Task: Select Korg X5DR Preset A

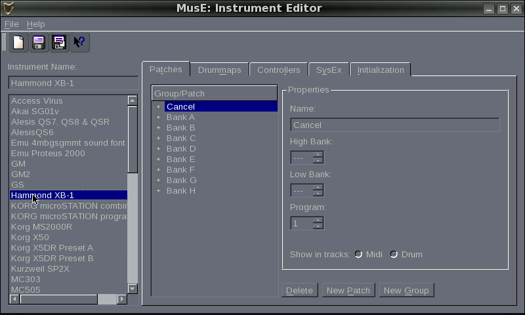Action: tap(68, 247)
